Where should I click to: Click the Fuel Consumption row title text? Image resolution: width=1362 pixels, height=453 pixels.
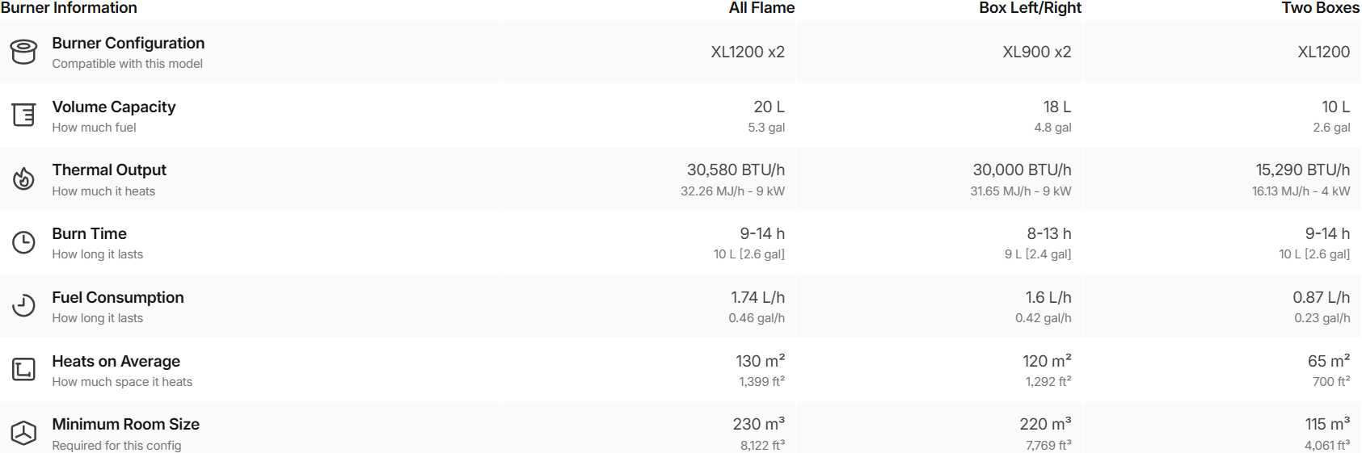(118, 297)
